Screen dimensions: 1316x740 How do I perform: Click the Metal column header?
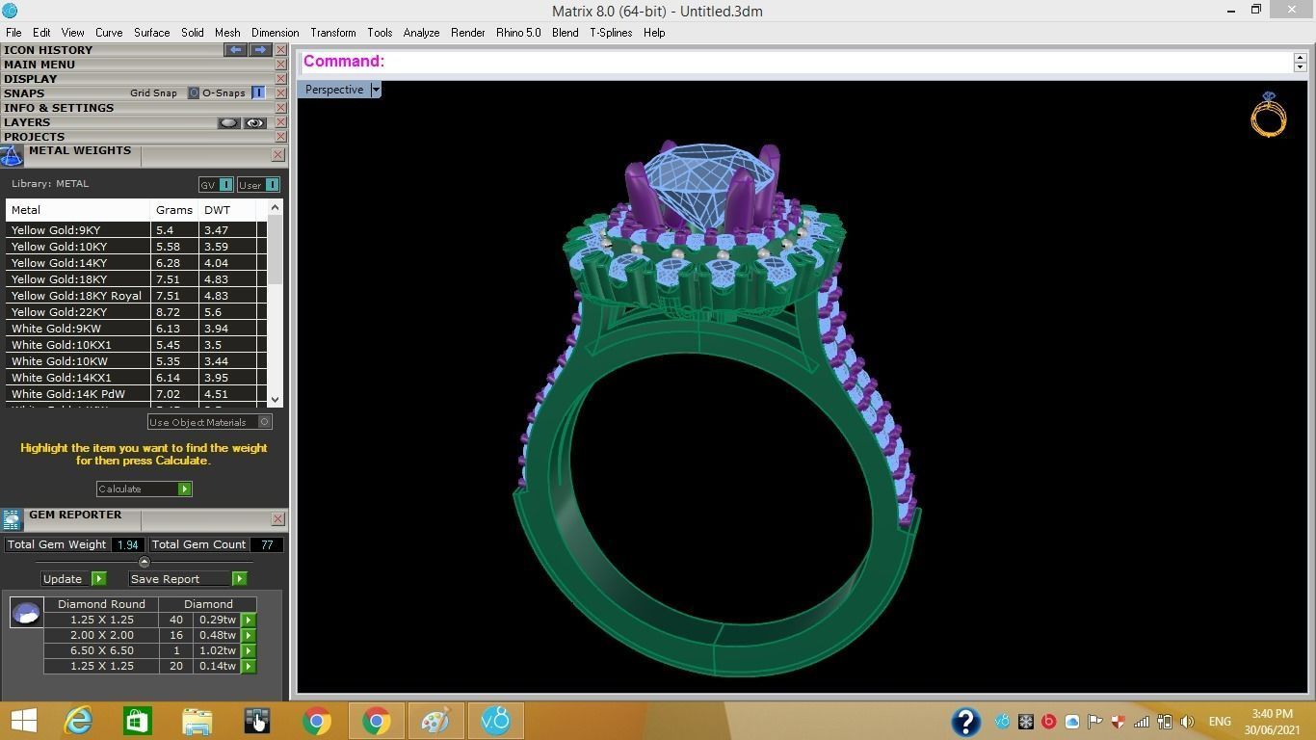(x=77, y=210)
